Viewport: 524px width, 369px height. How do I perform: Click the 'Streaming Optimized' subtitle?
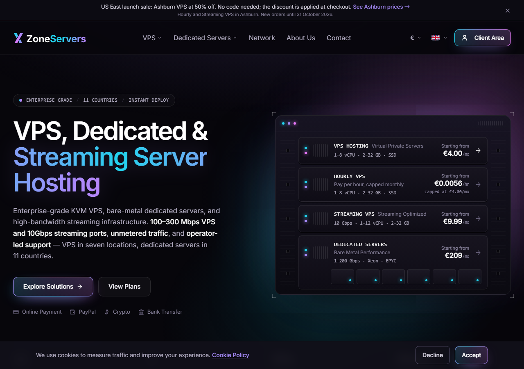click(x=402, y=214)
